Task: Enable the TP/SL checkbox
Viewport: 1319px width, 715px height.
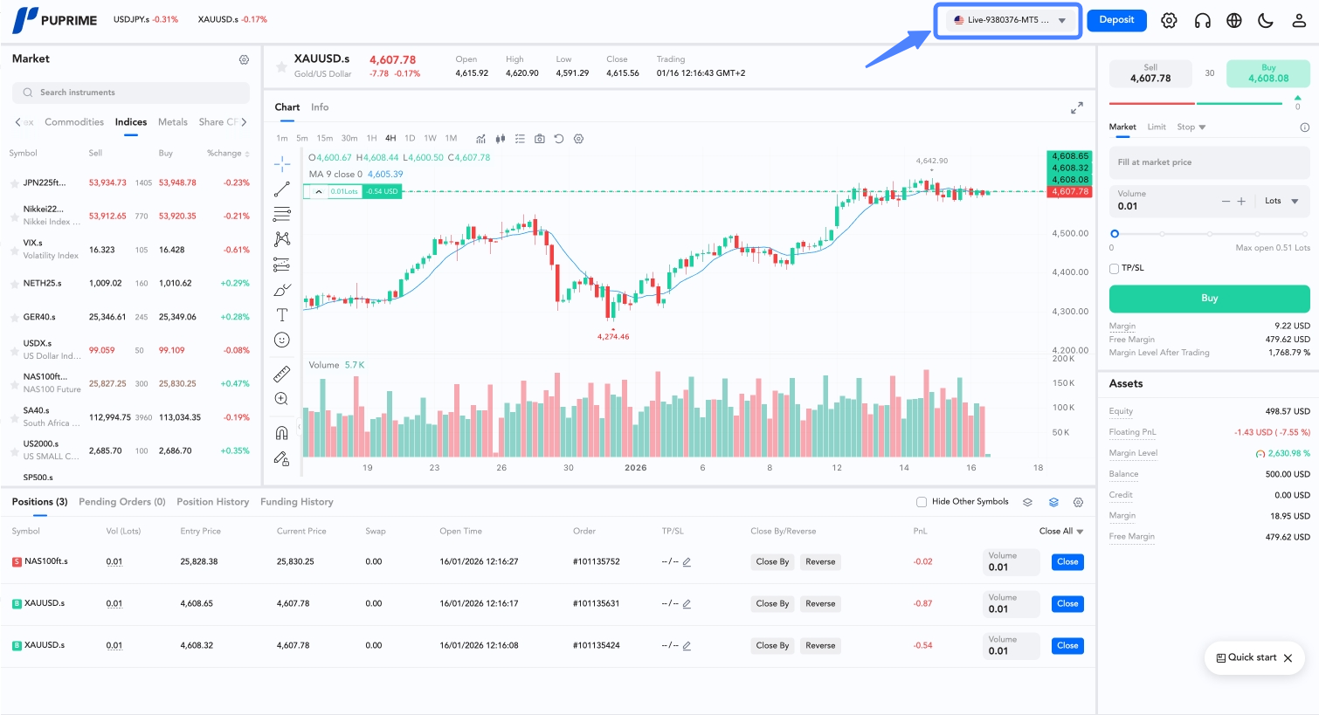Action: (1115, 268)
